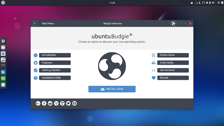Click the checkmark icon beside Getting Started

tap(36, 70)
